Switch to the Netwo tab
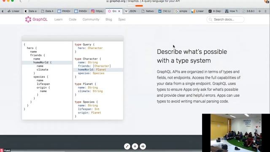Image resolution: width=270 pixels, height=152 pixels. [x=148, y=11]
